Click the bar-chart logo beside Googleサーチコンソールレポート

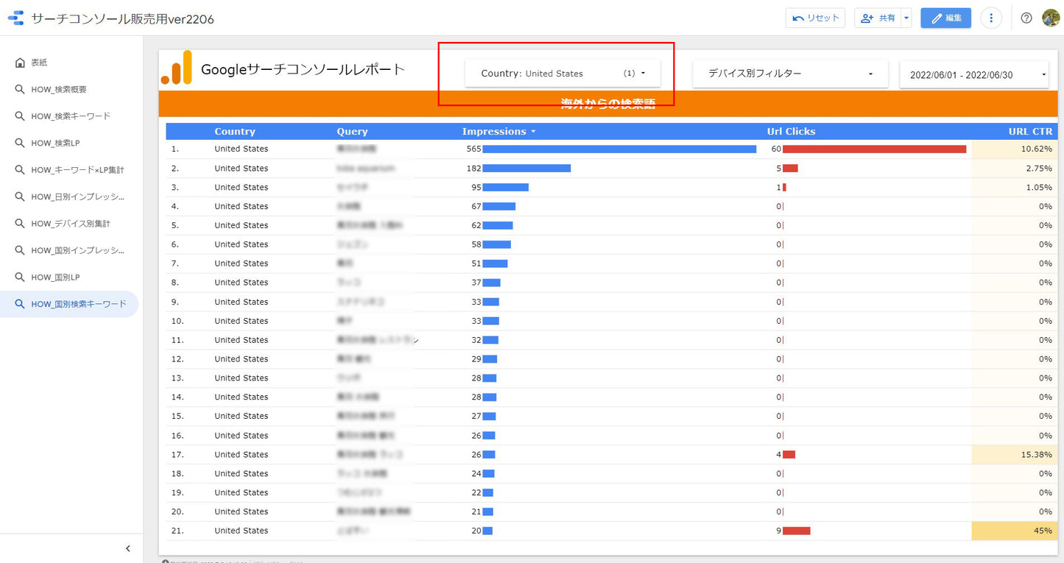[177, 68]
